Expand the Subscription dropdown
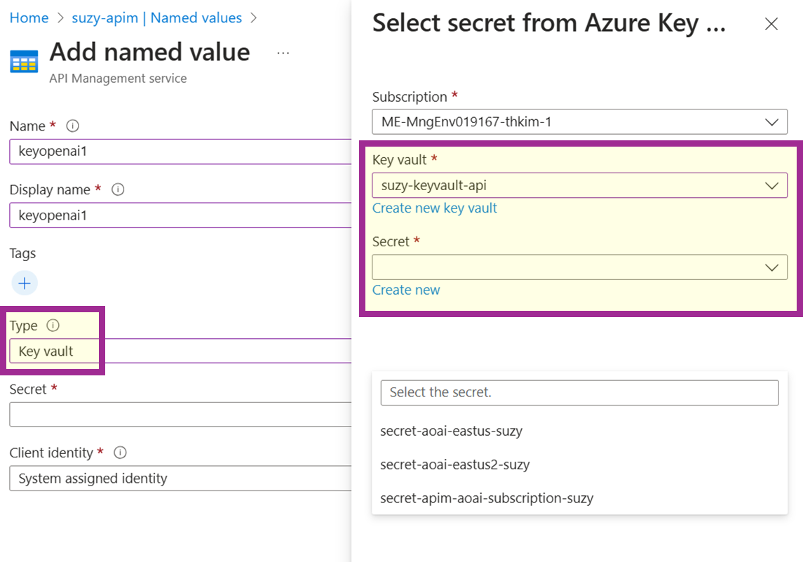Screen dimensions: 803x562 point(579,122)
